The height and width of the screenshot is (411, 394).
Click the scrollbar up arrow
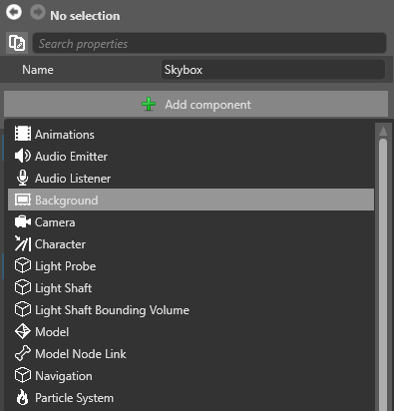[383, 131]
